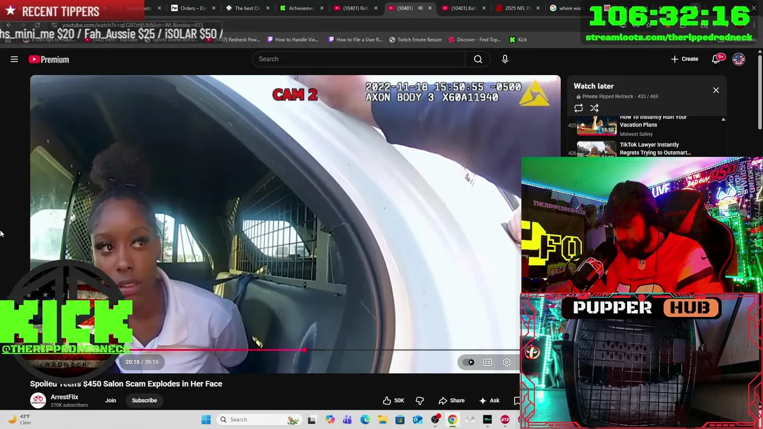
Task: Go to the YouTube Premium home logo
Action: pyautogui.click(x=49, y=59)
